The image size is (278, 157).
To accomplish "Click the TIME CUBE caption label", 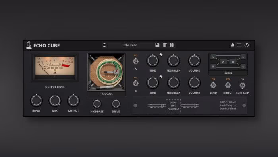I will 106,94.
